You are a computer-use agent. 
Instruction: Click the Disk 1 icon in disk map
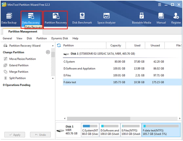tap(60, 131)
